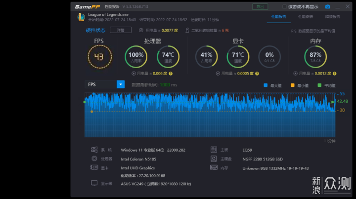The image size is (356, 199).
Task: Click the memory 87% gauge
Action: (x=315, y=57)
